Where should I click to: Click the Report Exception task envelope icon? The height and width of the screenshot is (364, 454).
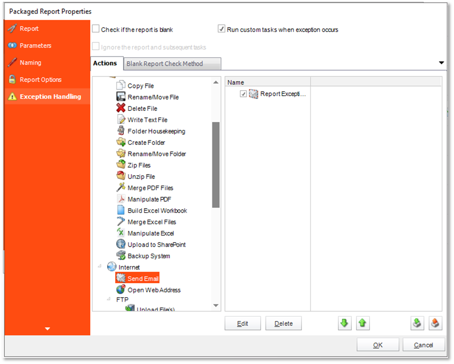click(253, 94)
